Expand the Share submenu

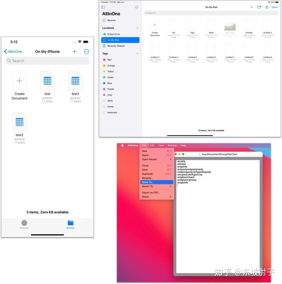click(x=157, y=197)
